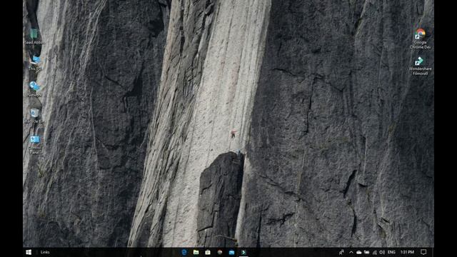The width and height of the screenshot is (457, 257).
Task: Select the Wondershare Filmora9 shortcut
Action: [x=420, y=66]
